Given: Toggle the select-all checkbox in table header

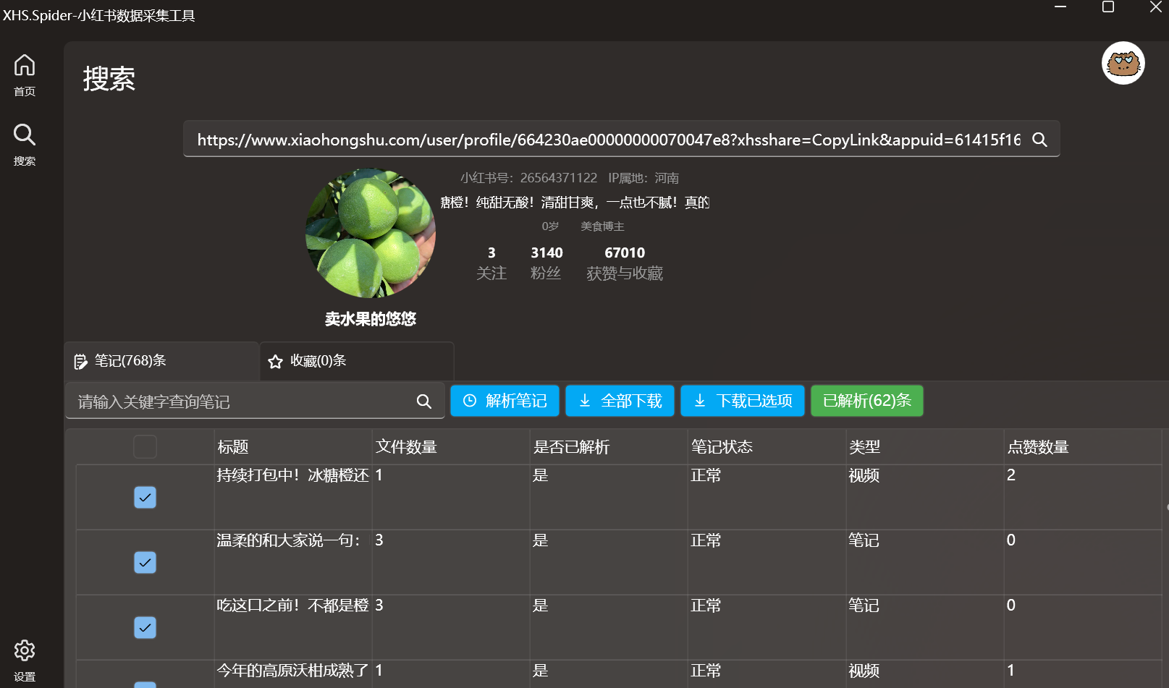Looking at the screenshot, I should pos(145,447).
